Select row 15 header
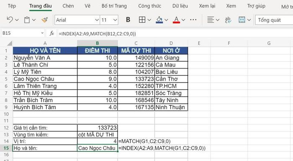The image size is (293, 161). click(x=6, y=148)
